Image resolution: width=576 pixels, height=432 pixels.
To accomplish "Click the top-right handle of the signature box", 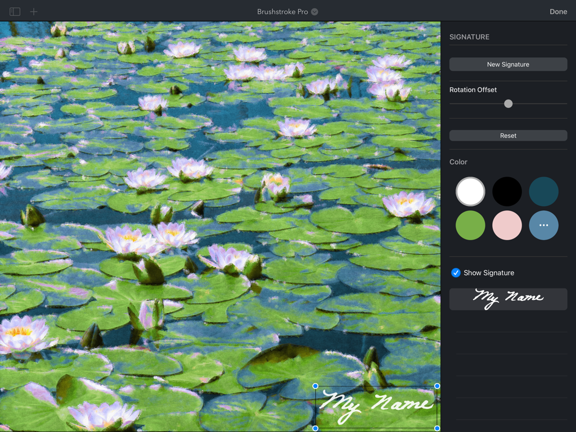I will coord(436,386).
